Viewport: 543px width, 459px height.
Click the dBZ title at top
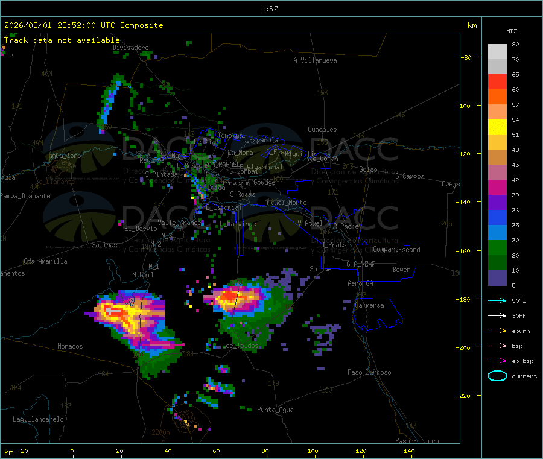[271, 9]
